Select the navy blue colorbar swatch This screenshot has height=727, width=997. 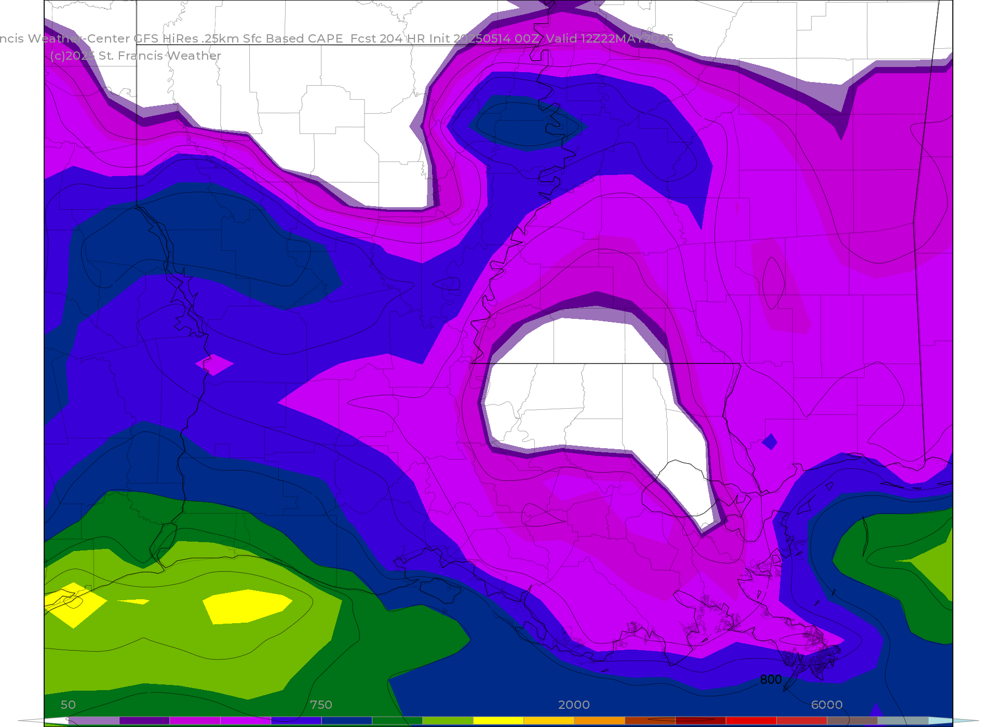point(346,721)
